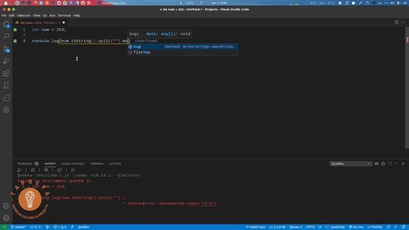Click the clear output icon
This screenshot has width=409, height=230.
(376, 164)
